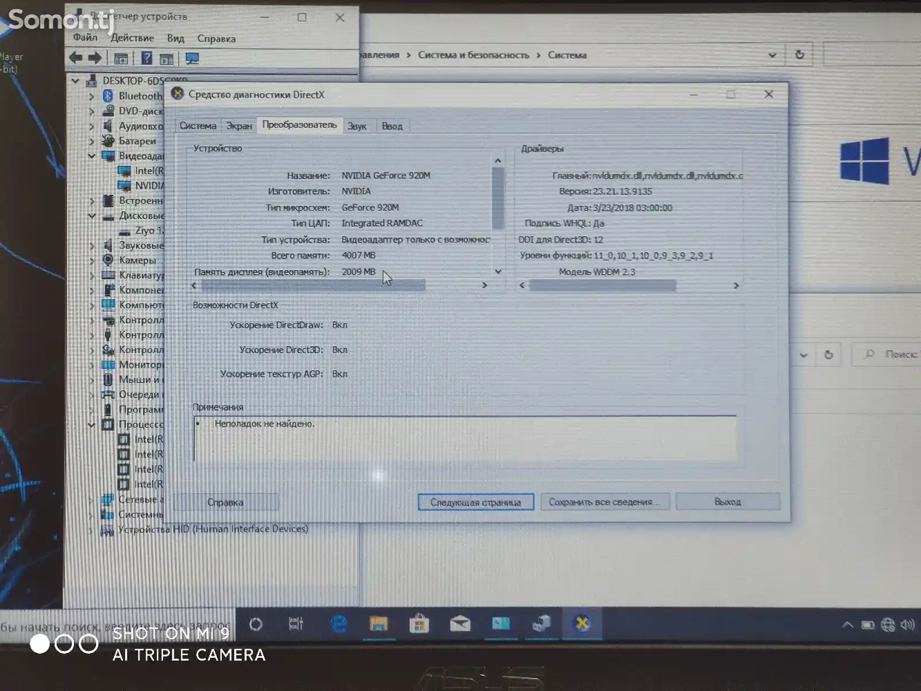Click the network globe tray icon

pyautogui.click(x=888, y=625)
